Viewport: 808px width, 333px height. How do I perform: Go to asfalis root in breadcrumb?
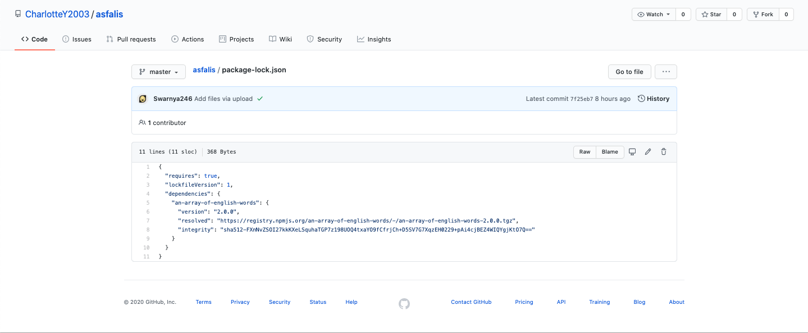(x=204, y=70)
